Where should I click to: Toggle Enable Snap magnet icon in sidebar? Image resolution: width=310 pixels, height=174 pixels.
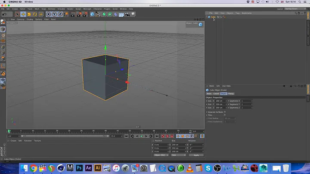[x=3, y=74]
